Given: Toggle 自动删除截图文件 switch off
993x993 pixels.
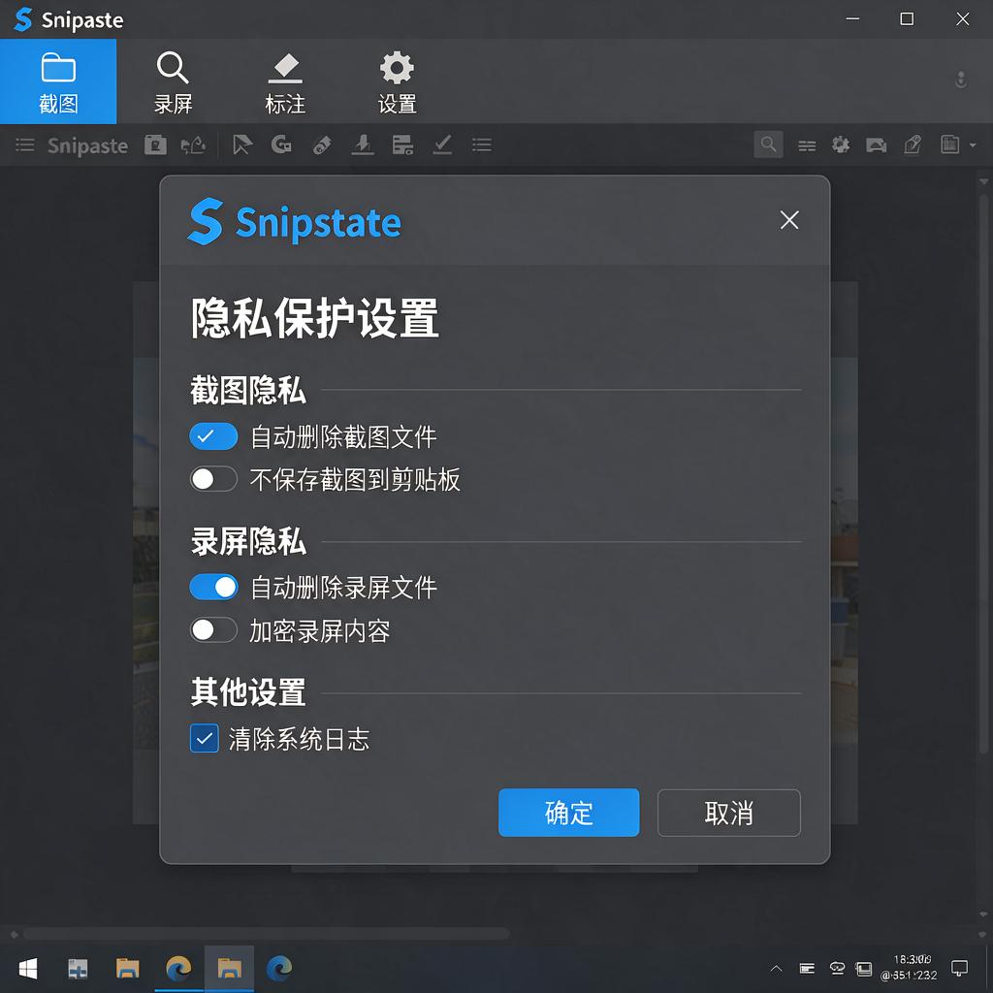Looking at the screenshot, I should (x=213, y=436).
